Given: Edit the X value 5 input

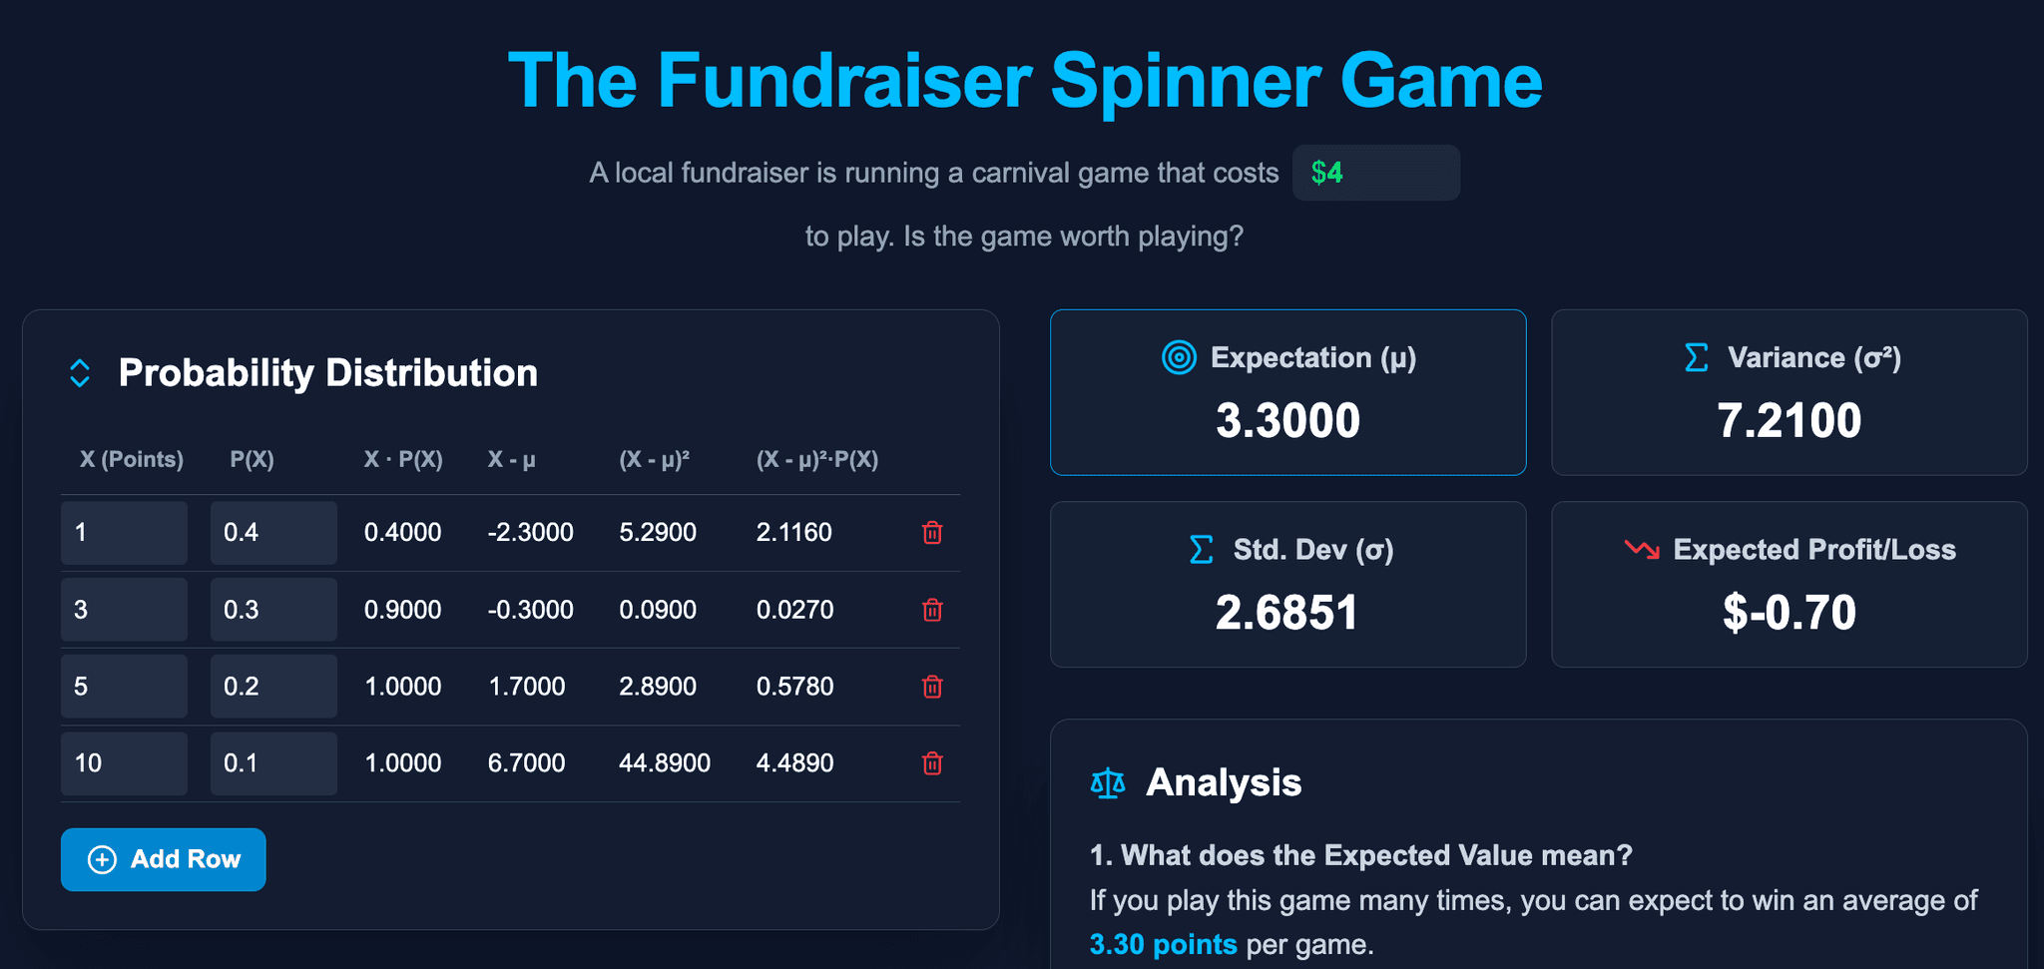Looking at the screenshot, I should (124, 687).
